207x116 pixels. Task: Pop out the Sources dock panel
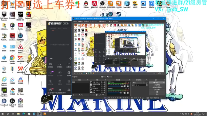coord(105,80)
